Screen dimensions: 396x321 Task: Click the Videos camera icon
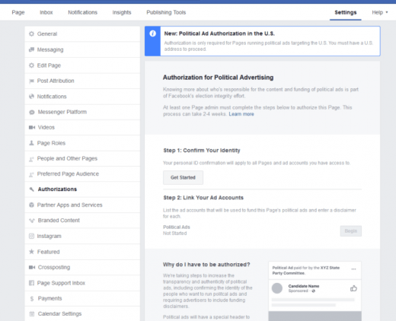32,127
